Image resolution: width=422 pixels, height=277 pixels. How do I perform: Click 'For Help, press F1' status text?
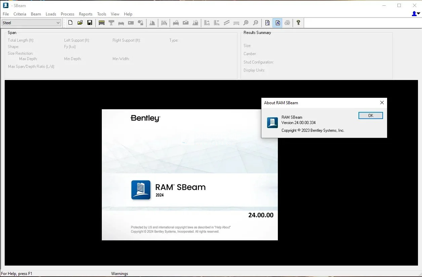17,274
